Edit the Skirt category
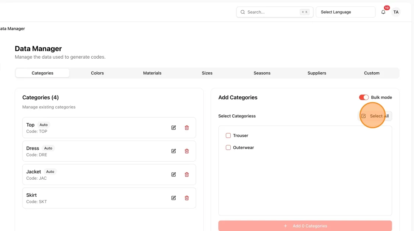 tap(173, 198)
